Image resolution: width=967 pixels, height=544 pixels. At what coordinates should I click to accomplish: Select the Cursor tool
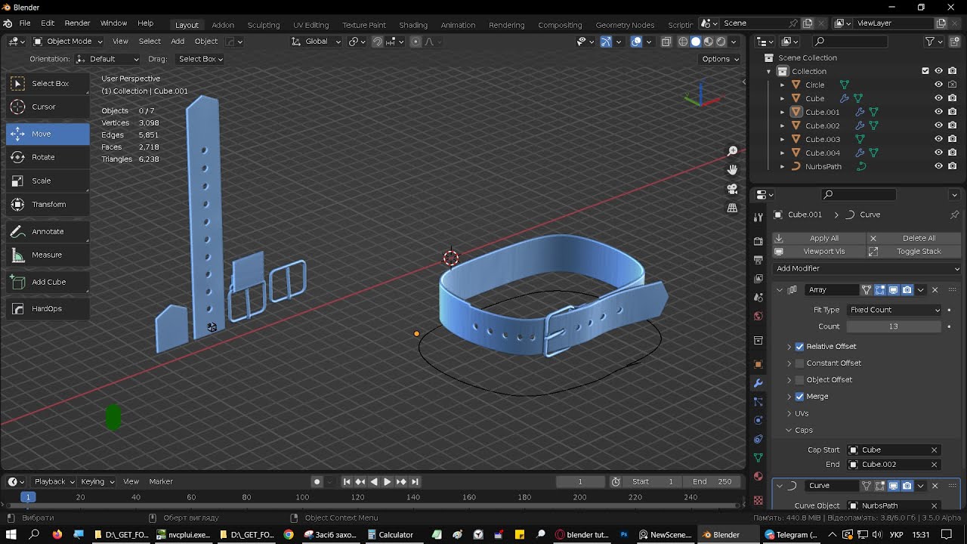pyautogui.click(x=48, y=107)
